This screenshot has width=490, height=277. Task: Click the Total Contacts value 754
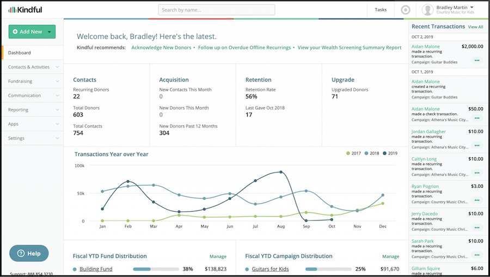78,133
